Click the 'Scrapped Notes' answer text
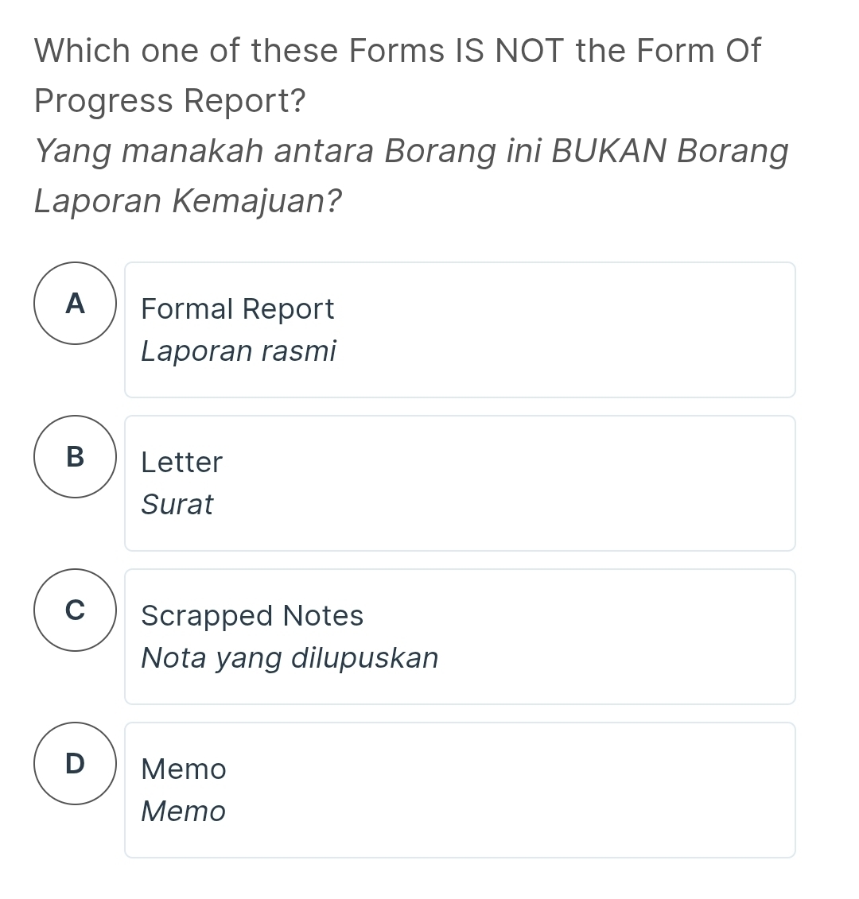This screenshot has height=899, width=859. 251,616
